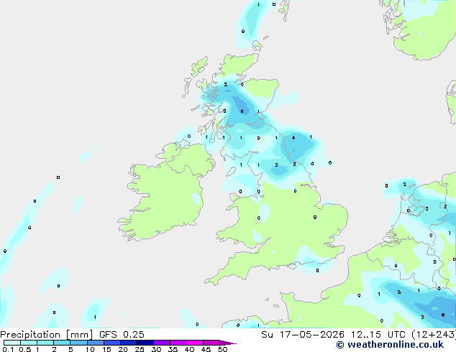Click the '40' legend scale label
Image resolution: width=456 pixels, height=352 pixels.
[x=189, y=349]
